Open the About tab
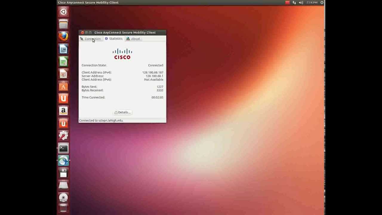 tap(133, 39)
